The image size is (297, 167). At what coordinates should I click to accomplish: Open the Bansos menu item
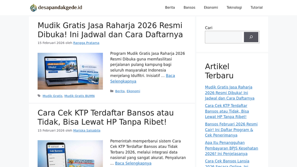click(190, 7)
